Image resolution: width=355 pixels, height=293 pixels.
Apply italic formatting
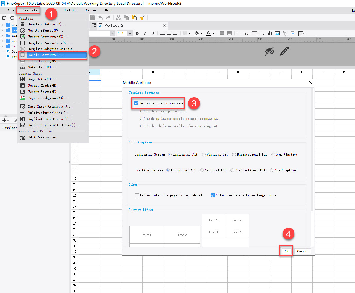click(x=145, y=33)
